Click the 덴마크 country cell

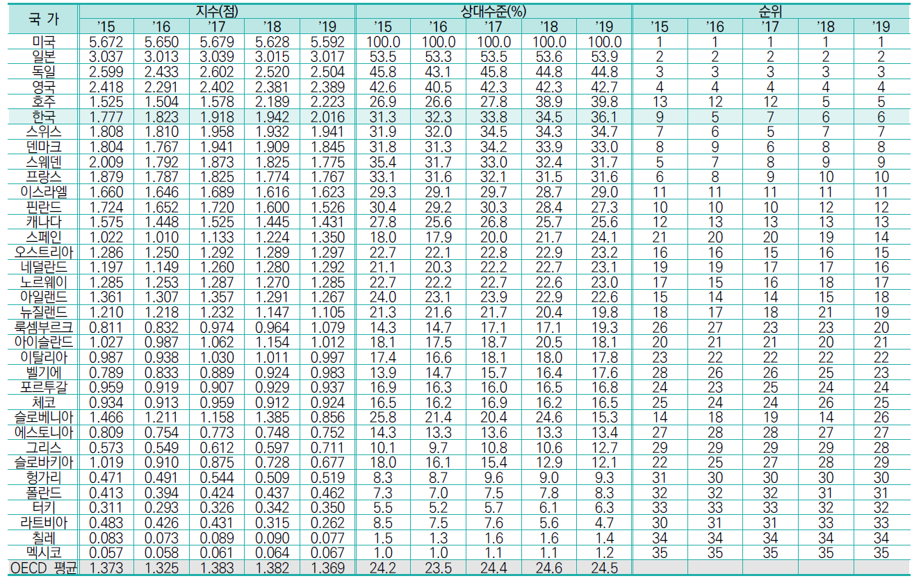pos(43,147)
